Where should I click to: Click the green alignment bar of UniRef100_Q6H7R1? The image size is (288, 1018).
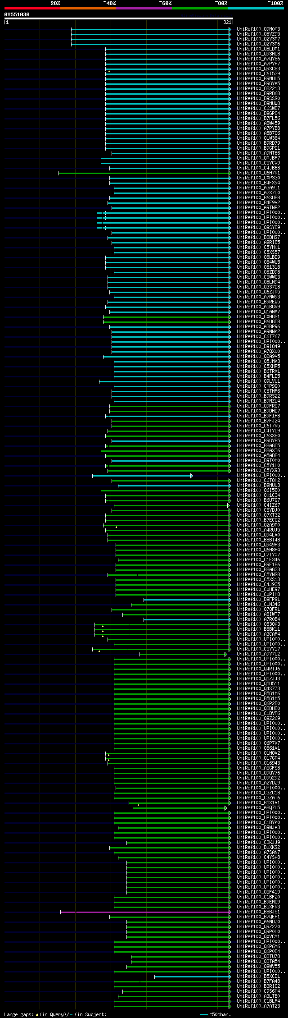[x=144, y=173]
